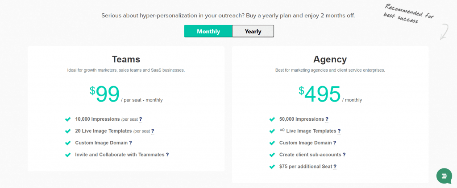Open the chat widget icon
The image size is (457, 188).
[x=444, y=176]
